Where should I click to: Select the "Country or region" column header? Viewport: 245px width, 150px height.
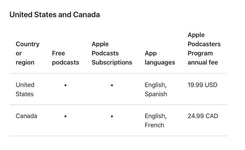(27, 53)
